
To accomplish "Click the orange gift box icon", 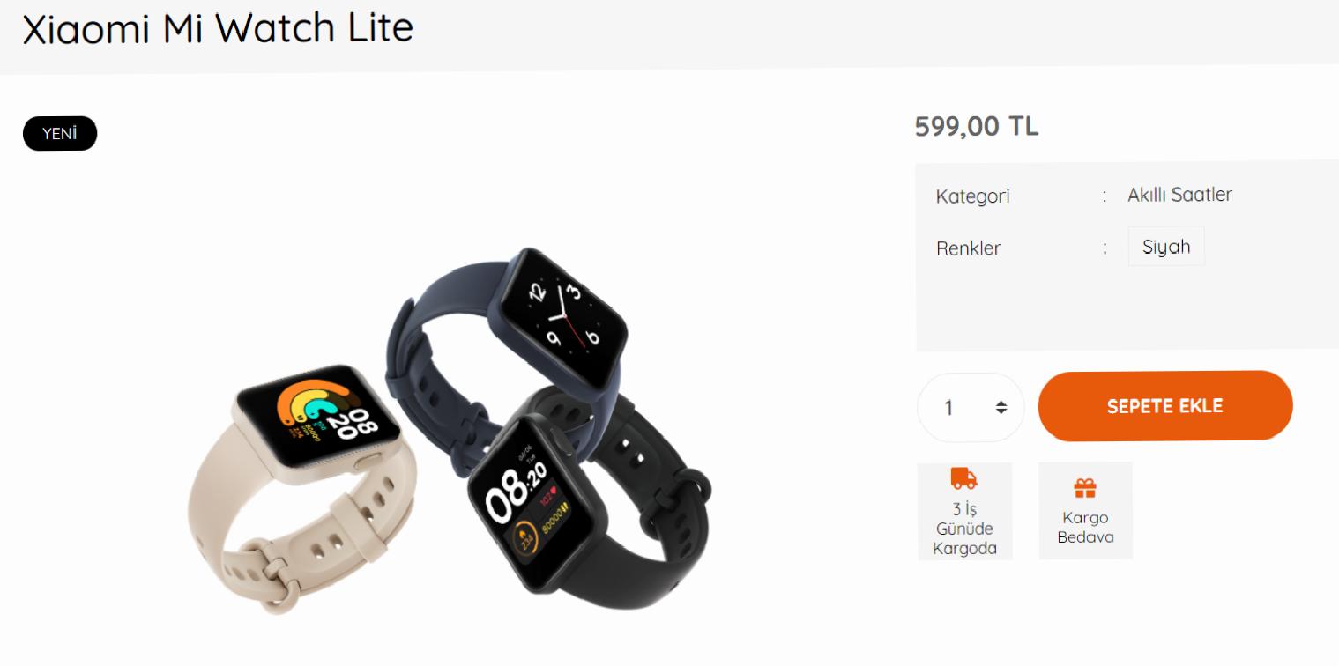I will [1084, 488].
